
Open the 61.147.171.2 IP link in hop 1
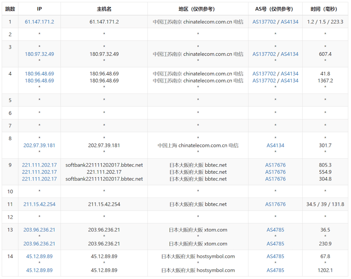tap(40, 22)
